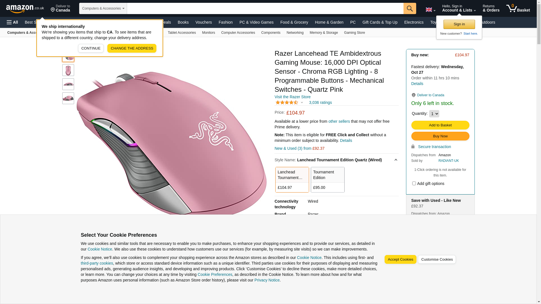Click the Add to Basket button
Viewport: 541px width, 304px height.
coord(440,125)
